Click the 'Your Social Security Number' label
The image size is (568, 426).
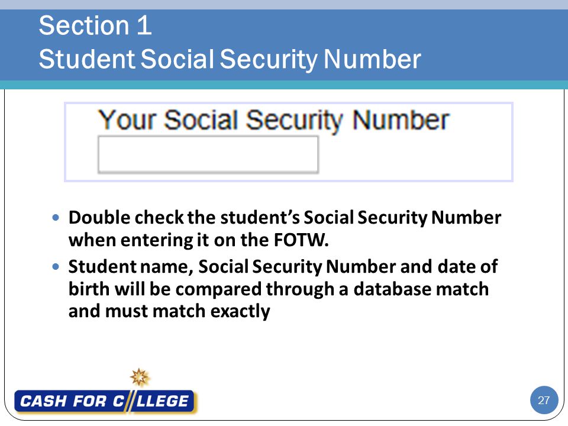(273, 120)
